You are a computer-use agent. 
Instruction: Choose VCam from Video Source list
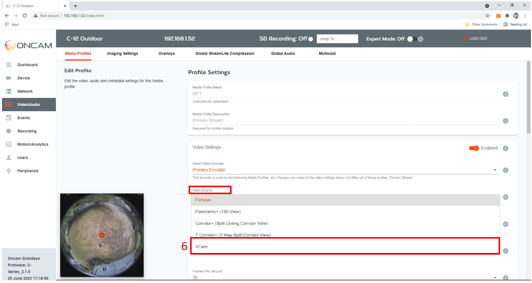345,247
